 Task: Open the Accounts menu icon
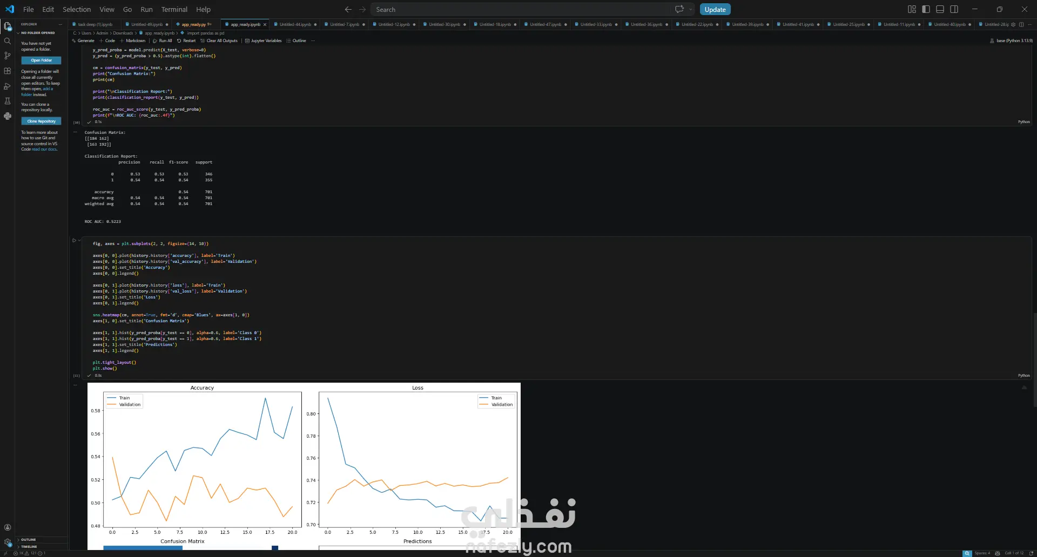(8, 527)
